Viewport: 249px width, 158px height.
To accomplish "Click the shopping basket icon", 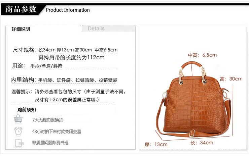I will (x=18, y=118).
